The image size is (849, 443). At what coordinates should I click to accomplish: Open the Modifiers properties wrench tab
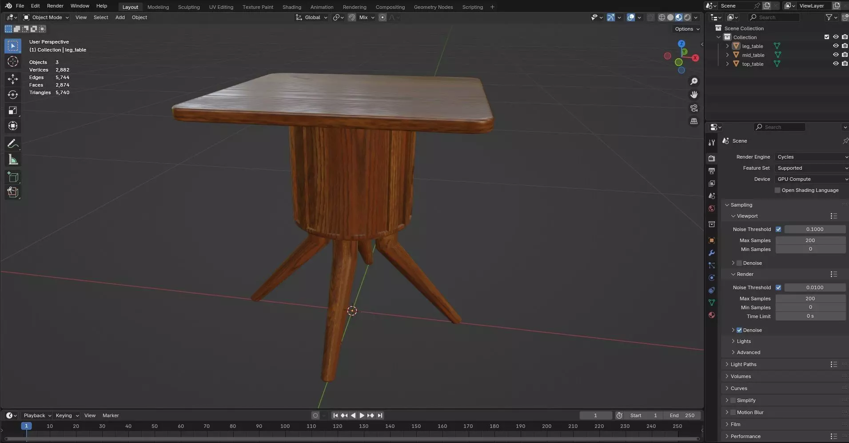[712, 253]
